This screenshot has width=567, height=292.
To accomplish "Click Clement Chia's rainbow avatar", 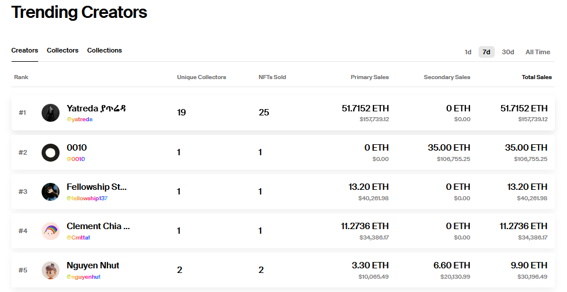I will point(50,231).
